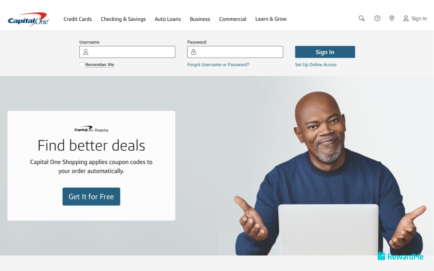Viewport: 434px width, 271px height.
Task: Click the padlock icon inside Password field
Action: point(193,52)
